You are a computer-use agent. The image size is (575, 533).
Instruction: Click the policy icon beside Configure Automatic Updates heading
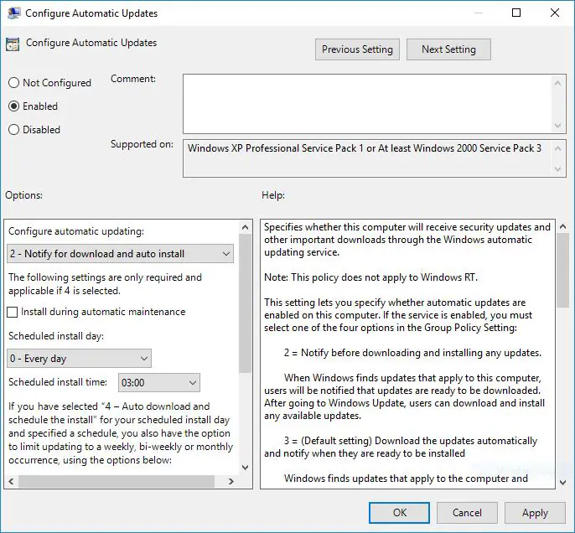[x=13, y=44]
